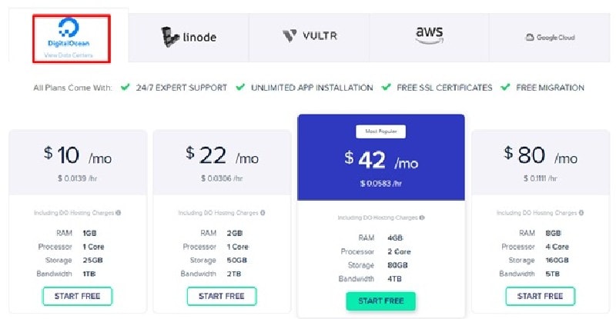Screen dimensions: 616x319
Task: Start free on the $80 plan
Action: (x=541, y=296)
